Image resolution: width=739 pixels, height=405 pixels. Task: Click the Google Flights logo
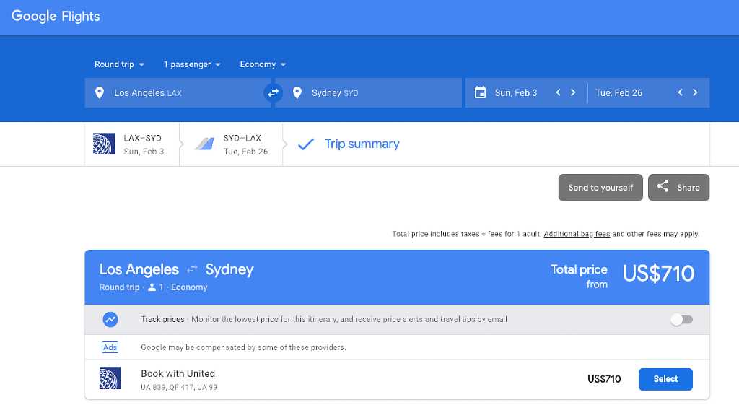(x=56, y=17)
